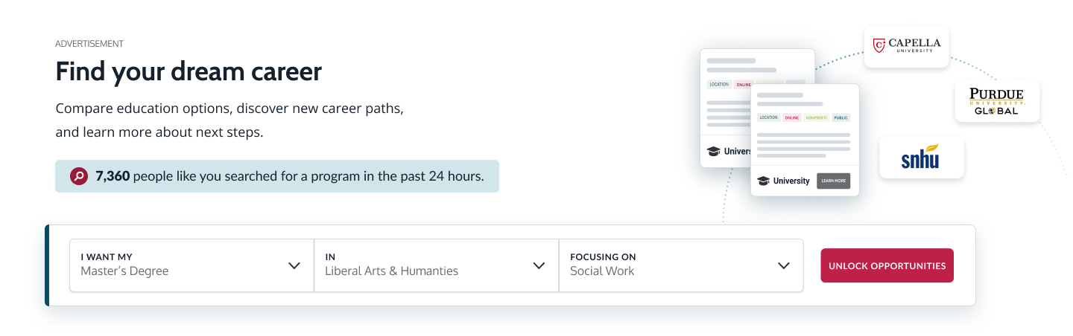This screenshot has width=1073, height=336.
Task: Click the Location tag on the back card
Action: 719,85
